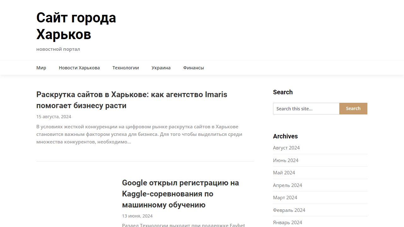Open the Мир menu item
Image resolution: width=404 pixels, height=227 pixels.
[x=41, y=68]
